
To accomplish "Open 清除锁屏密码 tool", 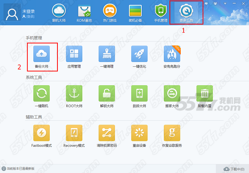I will click(107, 136).
